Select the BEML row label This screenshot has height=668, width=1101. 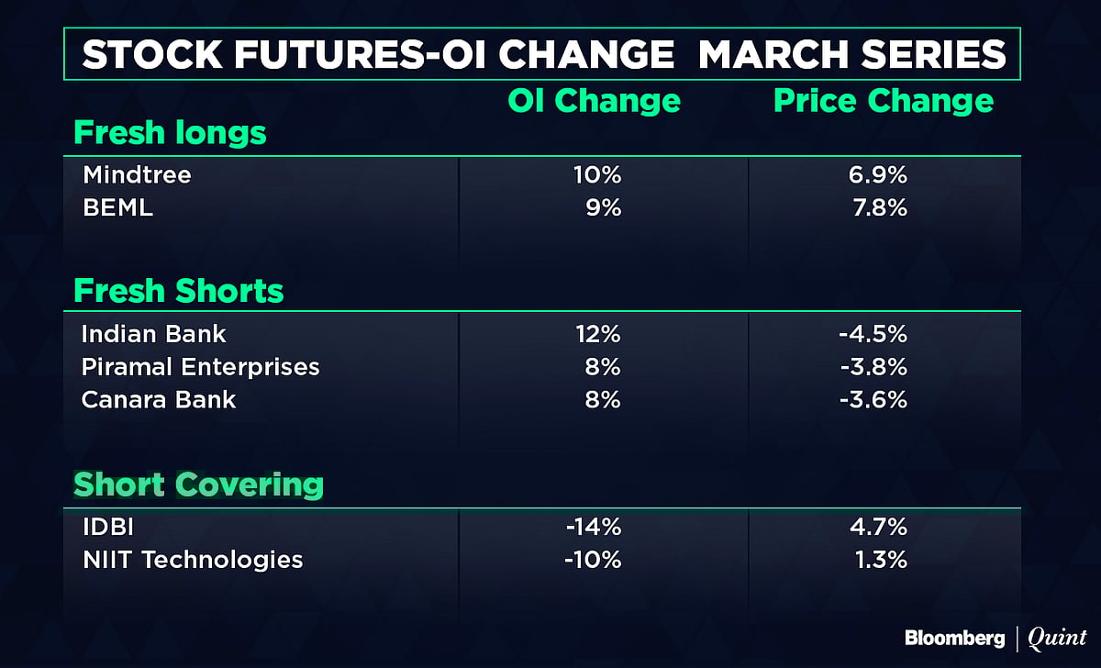click(x=117, y=208)
